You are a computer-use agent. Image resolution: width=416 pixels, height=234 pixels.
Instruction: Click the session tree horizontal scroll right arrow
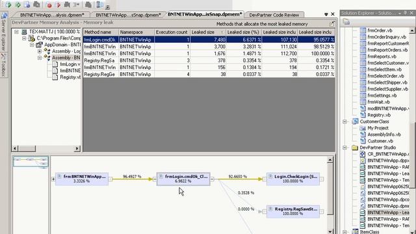point(77,149)
